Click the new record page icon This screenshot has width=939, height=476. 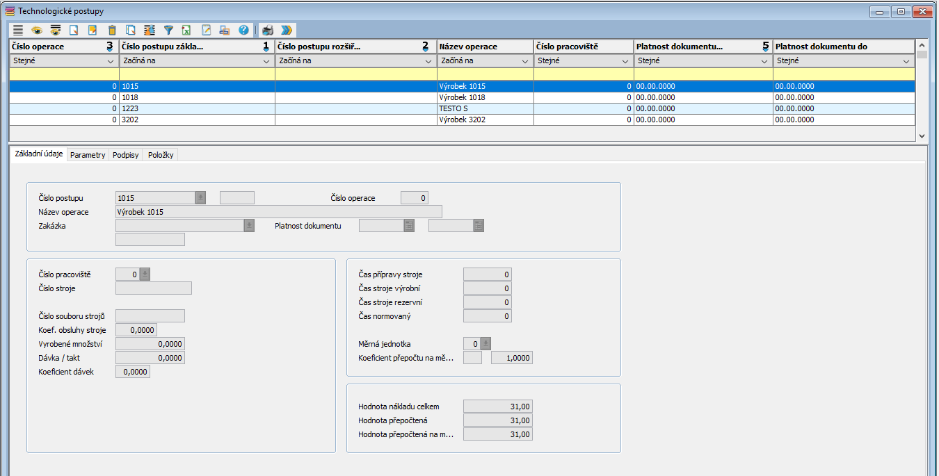coord(74,30)
